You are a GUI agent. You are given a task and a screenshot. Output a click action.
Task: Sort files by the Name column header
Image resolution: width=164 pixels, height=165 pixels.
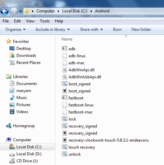point(67,39)
